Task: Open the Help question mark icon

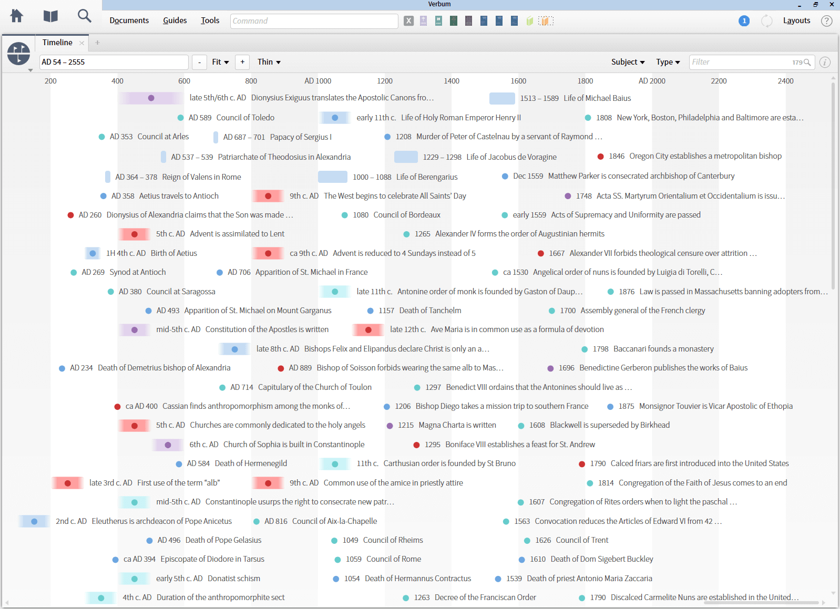Action: click(826, 21)
